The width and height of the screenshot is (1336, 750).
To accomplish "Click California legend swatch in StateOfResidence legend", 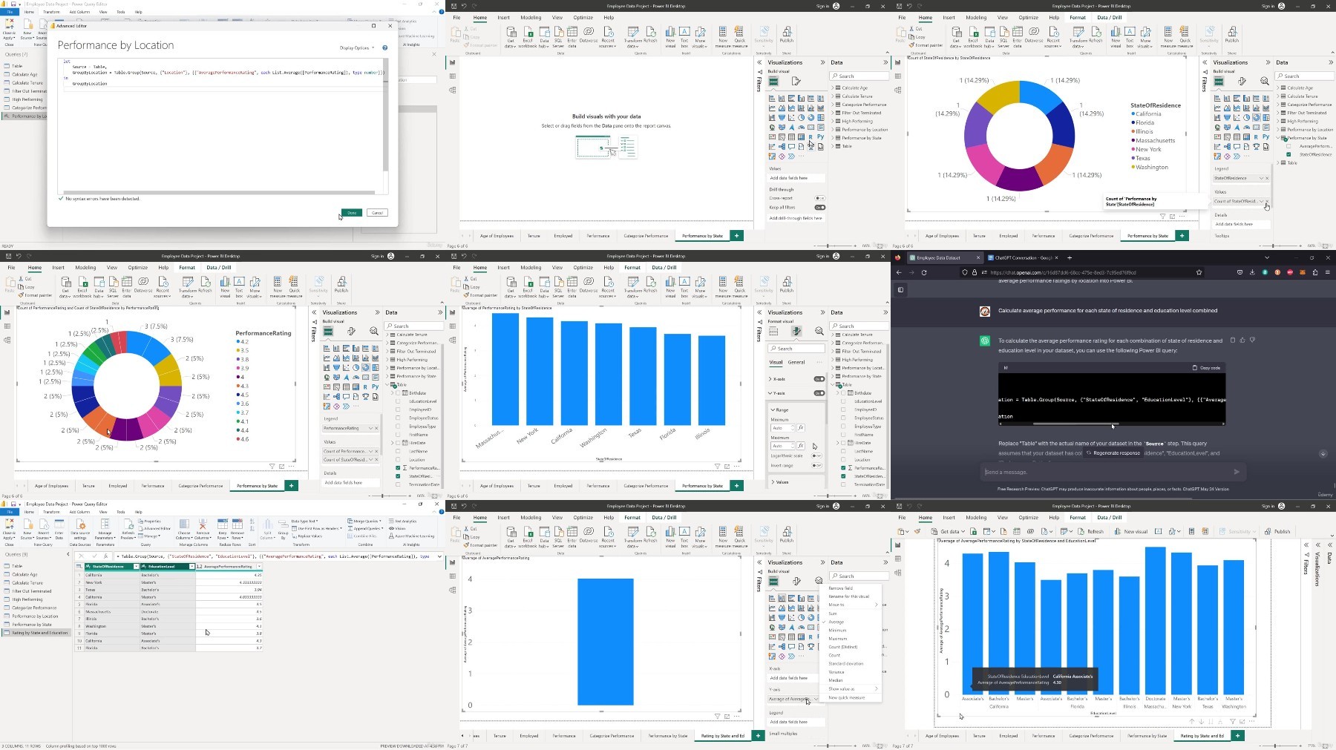I will pos(1133,114).
